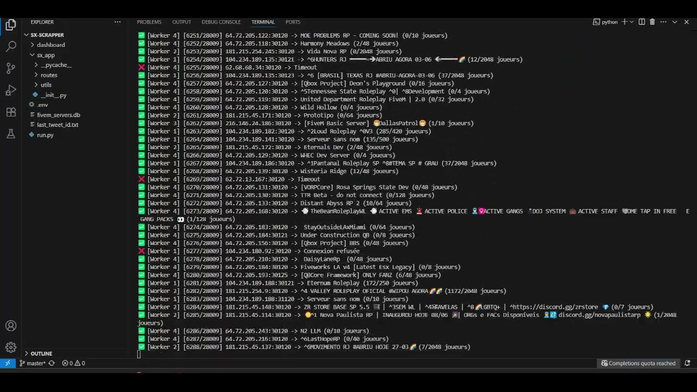Hide the panel with the chevron-down button
This screenshot has height=392, width=697.
click(x=675, y=22)
